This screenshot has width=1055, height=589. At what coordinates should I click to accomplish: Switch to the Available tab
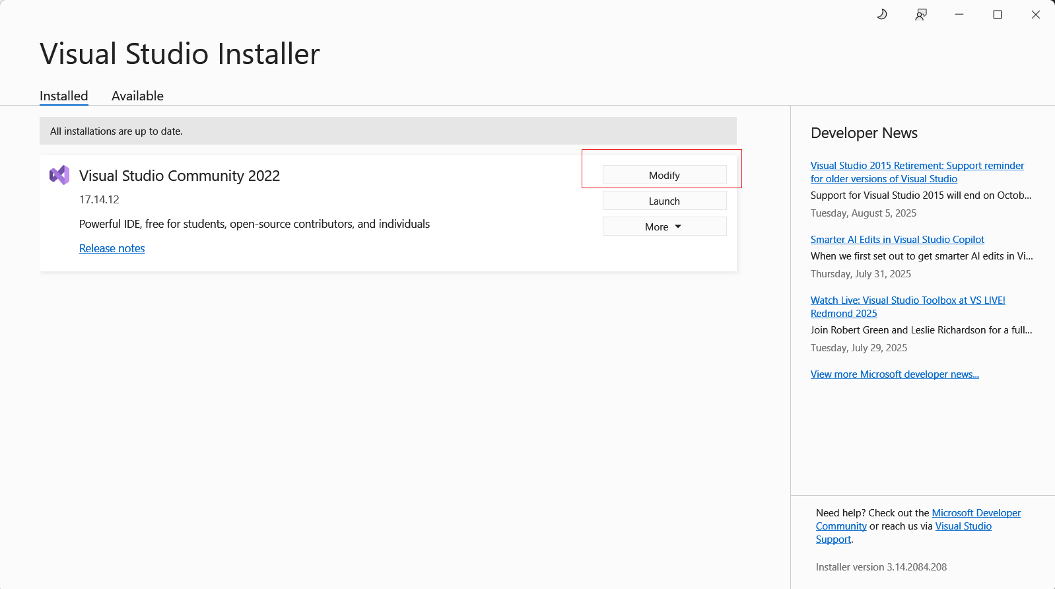tap(137, 96)
